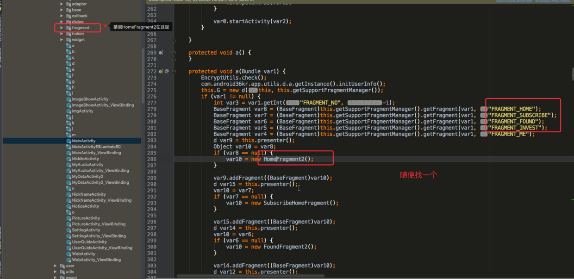This screenshot has height=279, width=574.
Task: Click line number 286 in the editor gutter
Action: coord(151,159)
